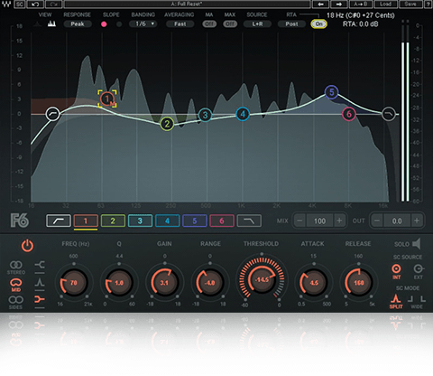Select Mid processing mode

[16, 285]
